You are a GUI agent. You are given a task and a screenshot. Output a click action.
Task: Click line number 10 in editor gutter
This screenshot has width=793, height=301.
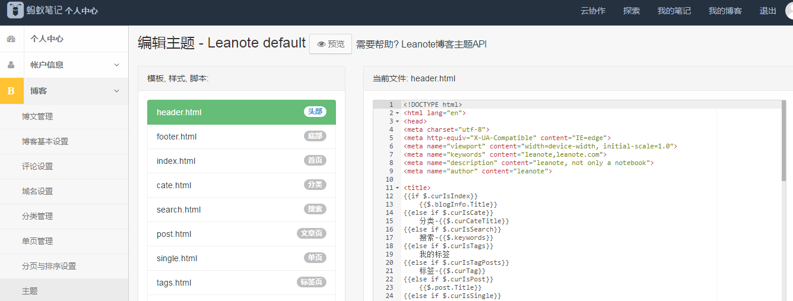click(x=389, y=179)
